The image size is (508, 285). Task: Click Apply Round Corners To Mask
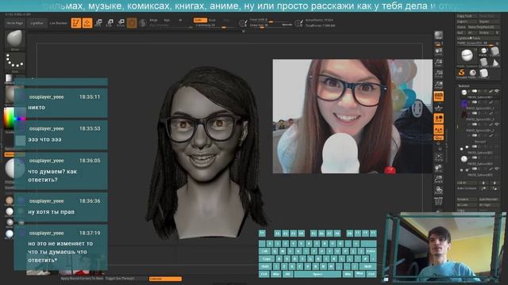(82, 278)
